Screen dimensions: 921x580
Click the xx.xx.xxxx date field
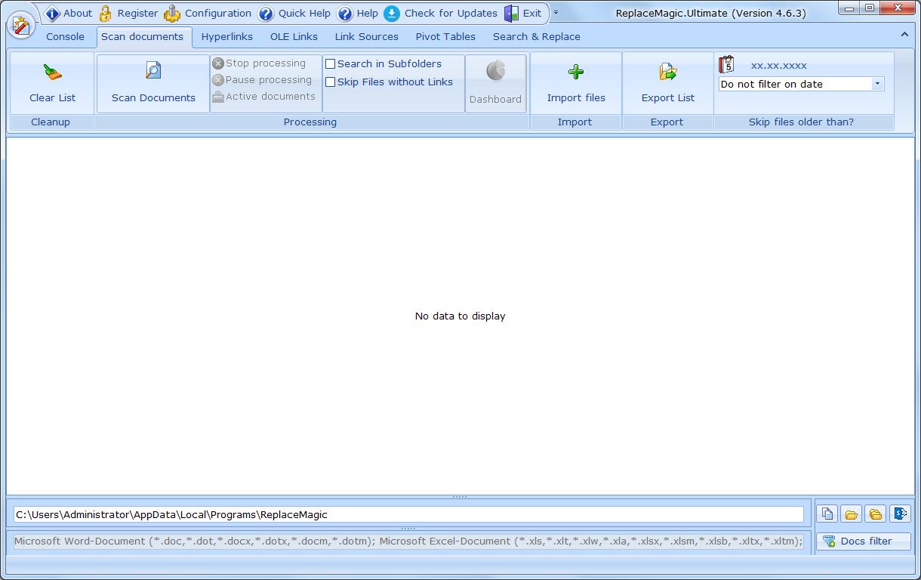pos(779,66)
